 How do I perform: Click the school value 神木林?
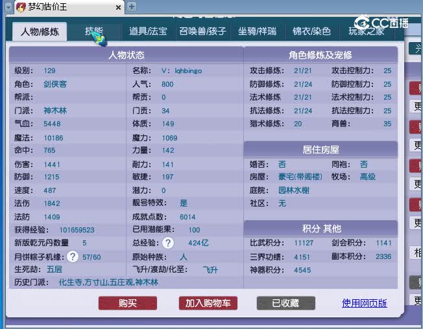click(55, 110)
